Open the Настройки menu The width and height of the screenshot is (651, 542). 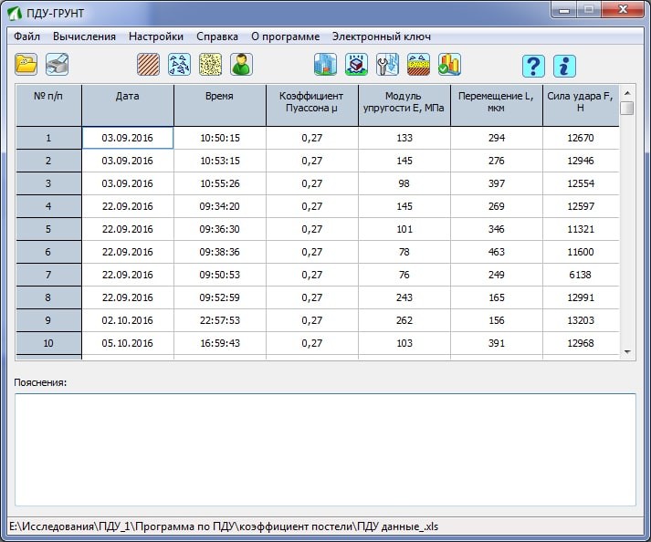tap(156, 36)
